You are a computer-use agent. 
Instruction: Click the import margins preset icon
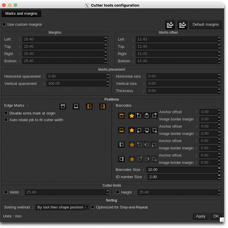pyautogui.click(x=182, y=25)
